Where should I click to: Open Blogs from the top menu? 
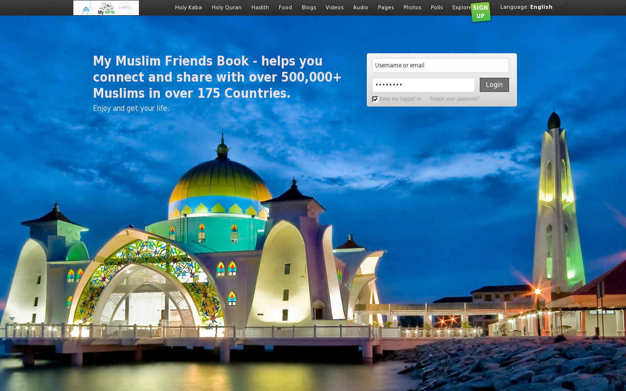point(309,7)
